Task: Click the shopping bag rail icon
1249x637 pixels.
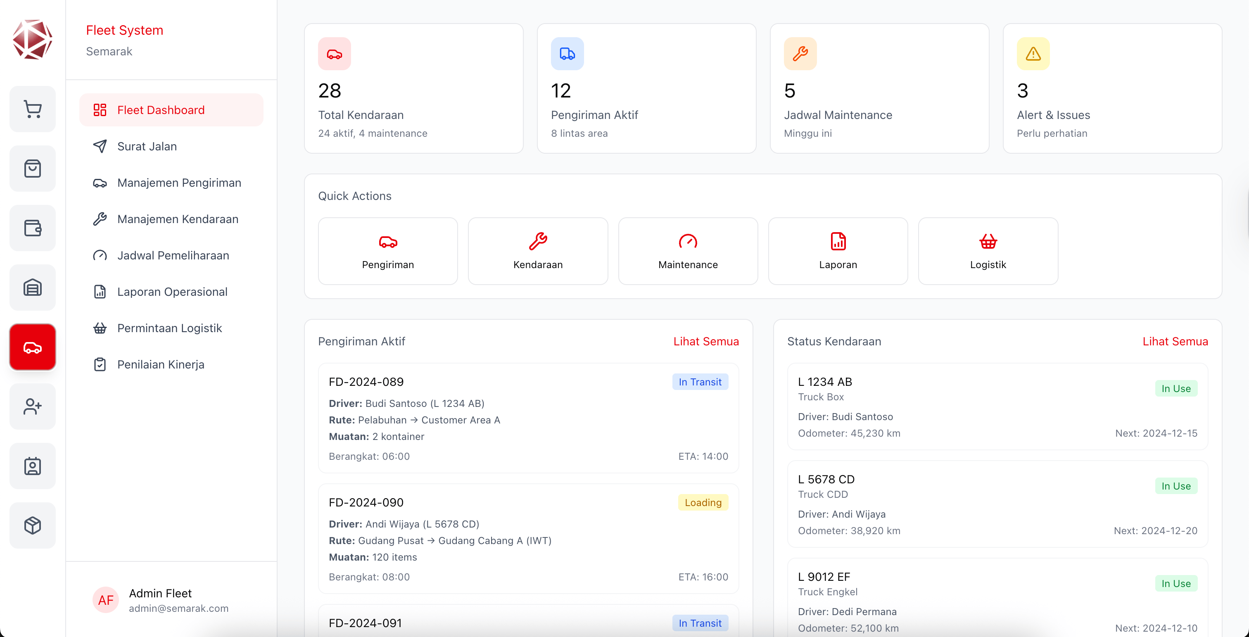Action: pyautogui.click(x=33, y=169)
